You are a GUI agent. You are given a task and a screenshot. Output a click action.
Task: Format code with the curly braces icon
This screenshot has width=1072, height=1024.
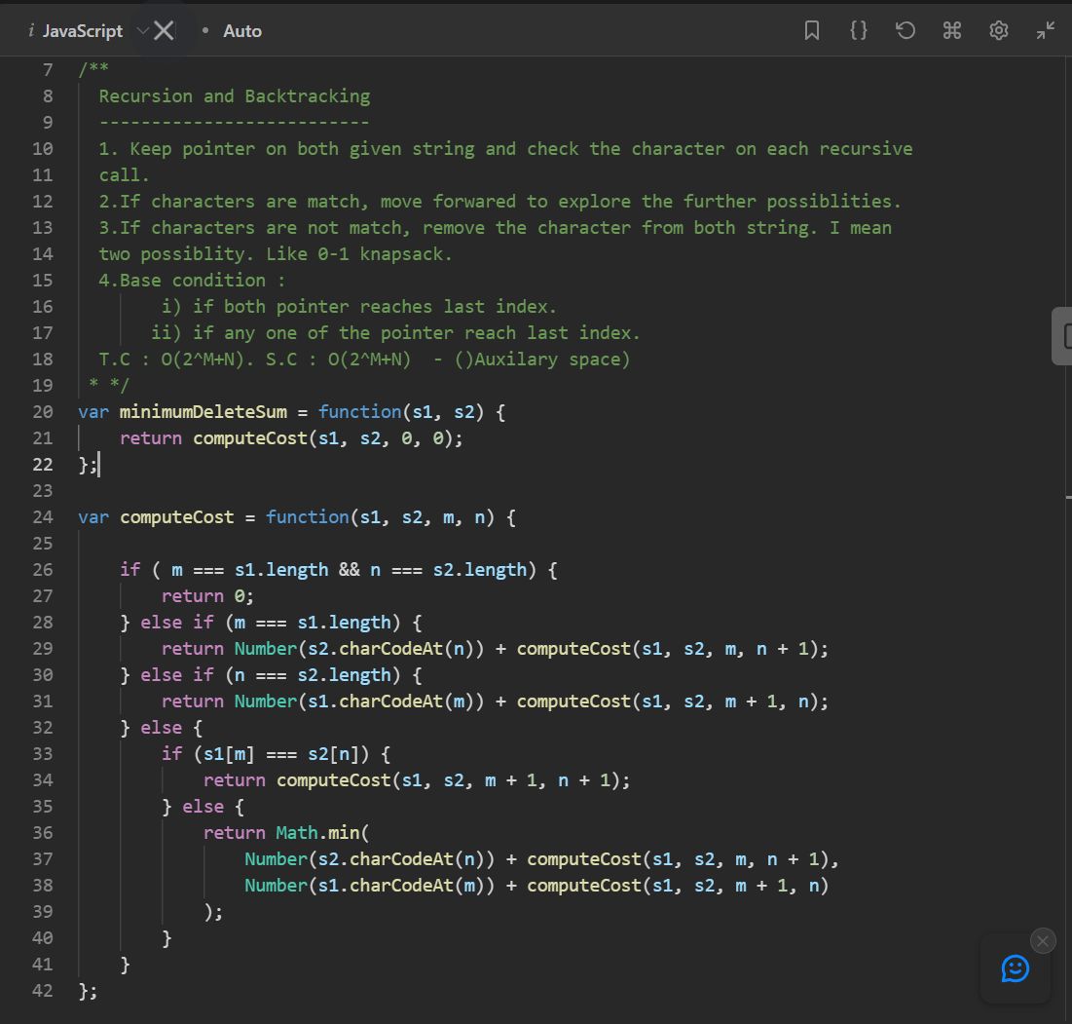tap(858, 31)
